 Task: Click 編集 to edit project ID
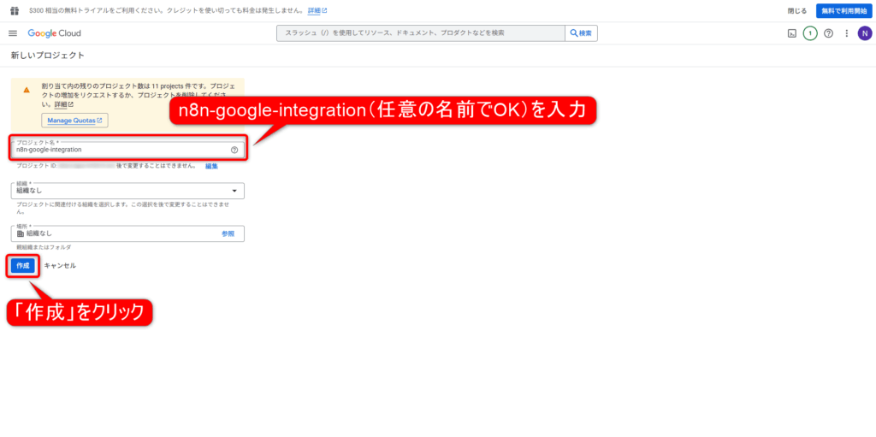[211, 166]
